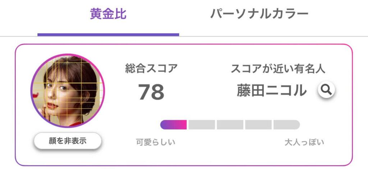Select the fourth gray scale segment

point(258,125)
